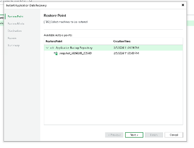The image size is (194, 148).
Task: Open the Reason wizard step
Action: (12, 38)
